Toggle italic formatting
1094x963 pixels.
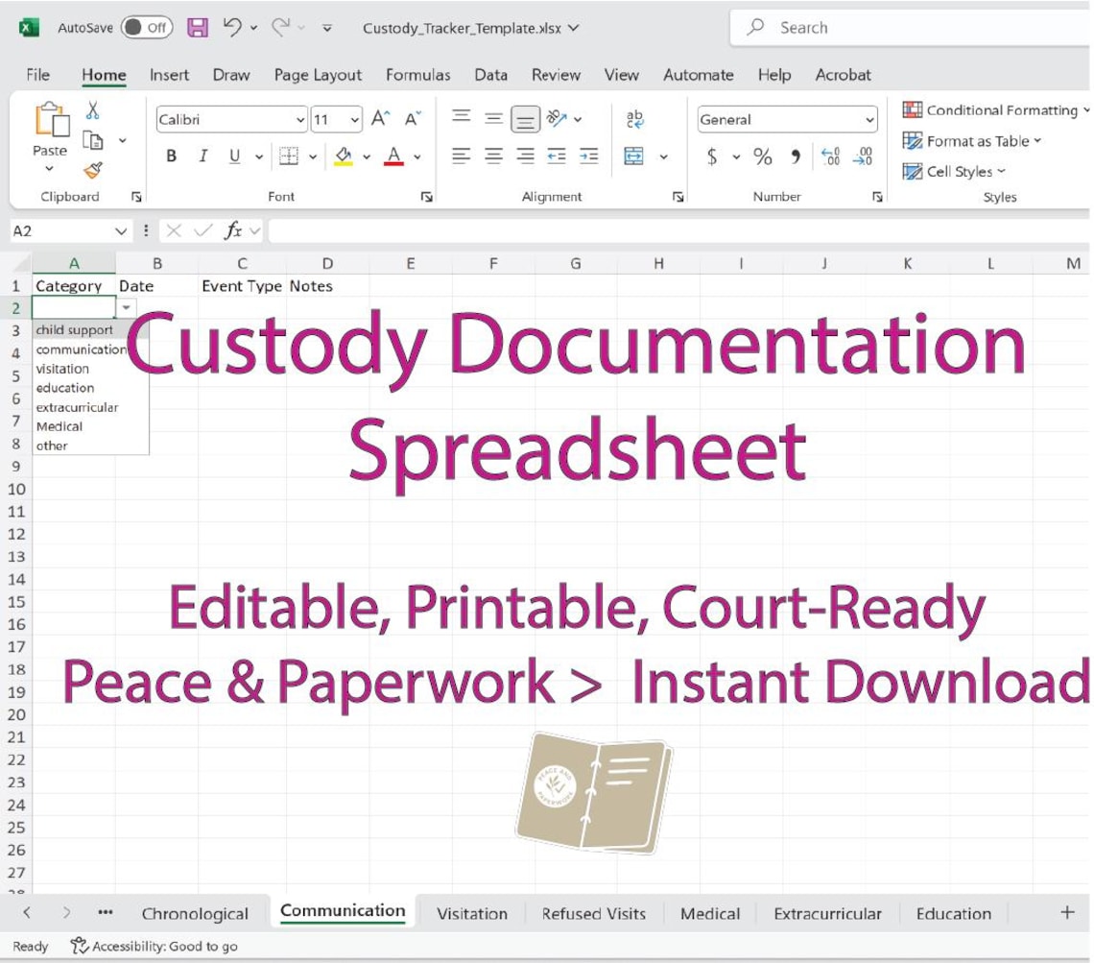coord(202,156)
